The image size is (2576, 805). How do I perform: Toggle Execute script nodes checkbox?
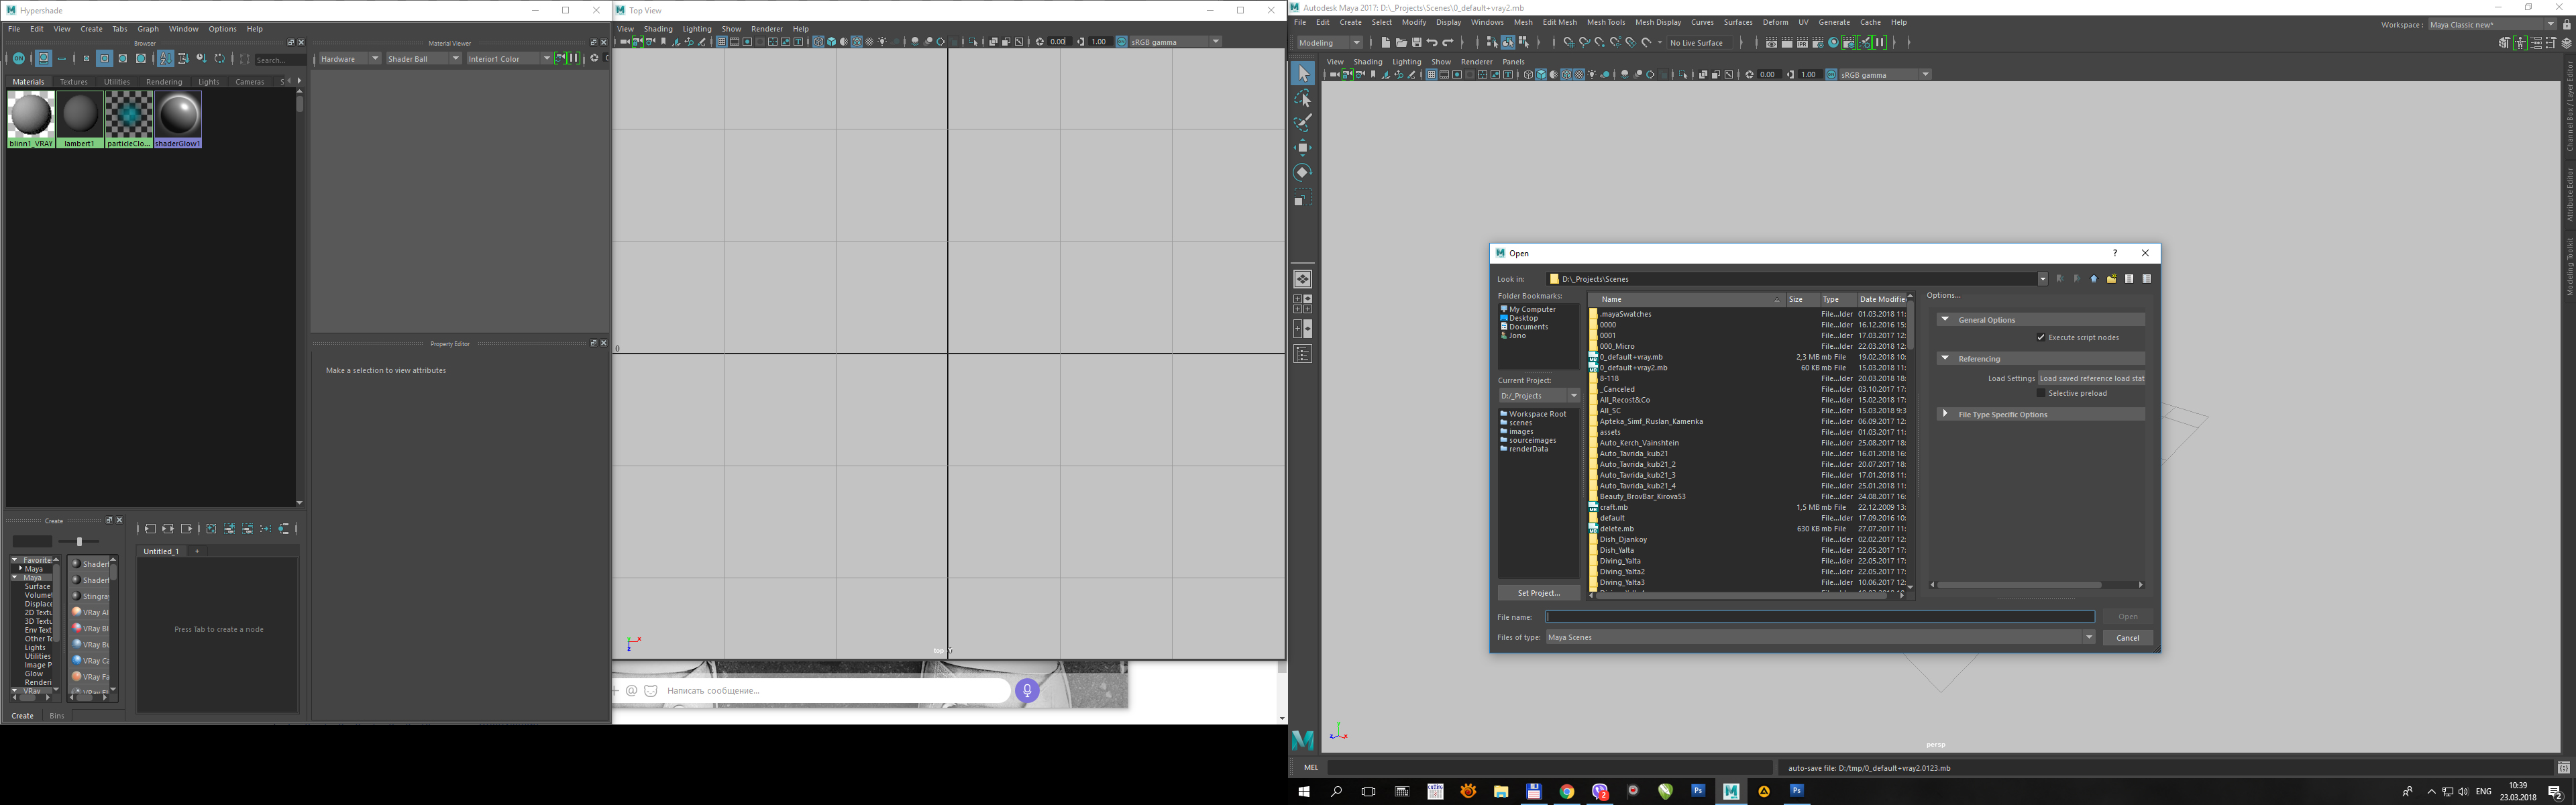coord(2041,337)
